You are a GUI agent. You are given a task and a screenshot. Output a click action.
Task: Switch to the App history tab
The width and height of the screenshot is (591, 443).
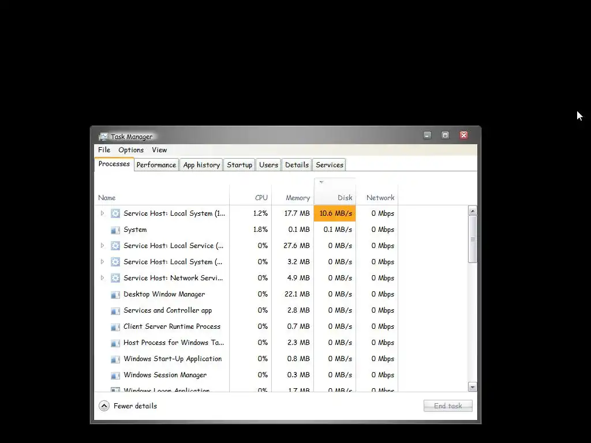pyautogui.click(x=201, y=165)
